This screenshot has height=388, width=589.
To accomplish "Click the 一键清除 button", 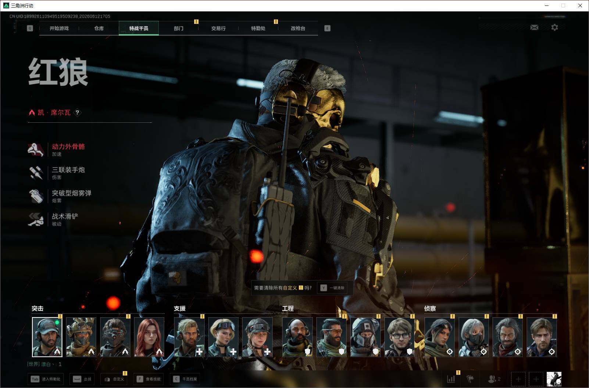I will pyautogui.click(x=332, y=288).
